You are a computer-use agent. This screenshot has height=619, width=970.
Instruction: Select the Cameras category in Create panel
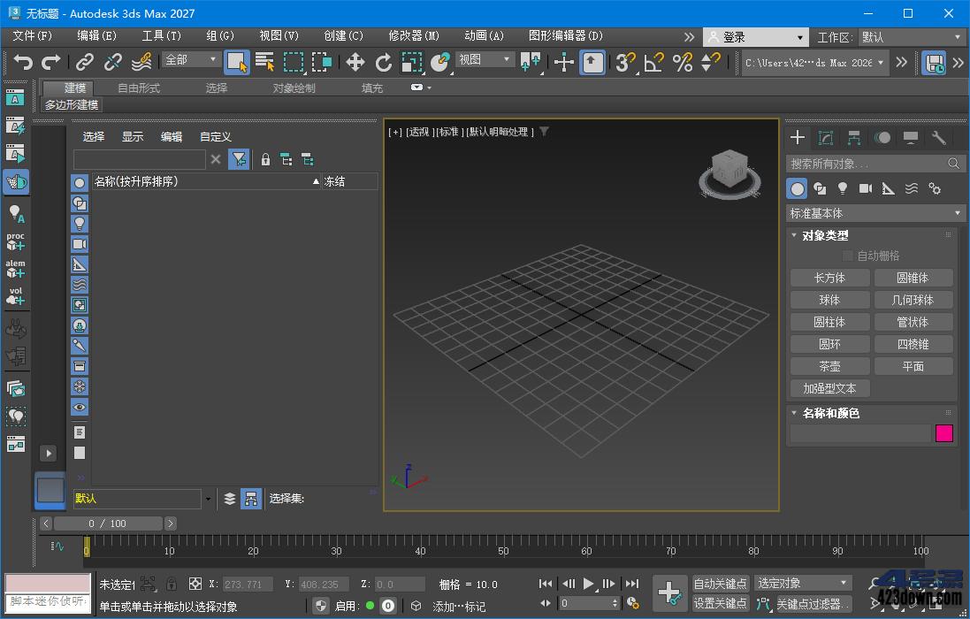[x=865, y=188]
